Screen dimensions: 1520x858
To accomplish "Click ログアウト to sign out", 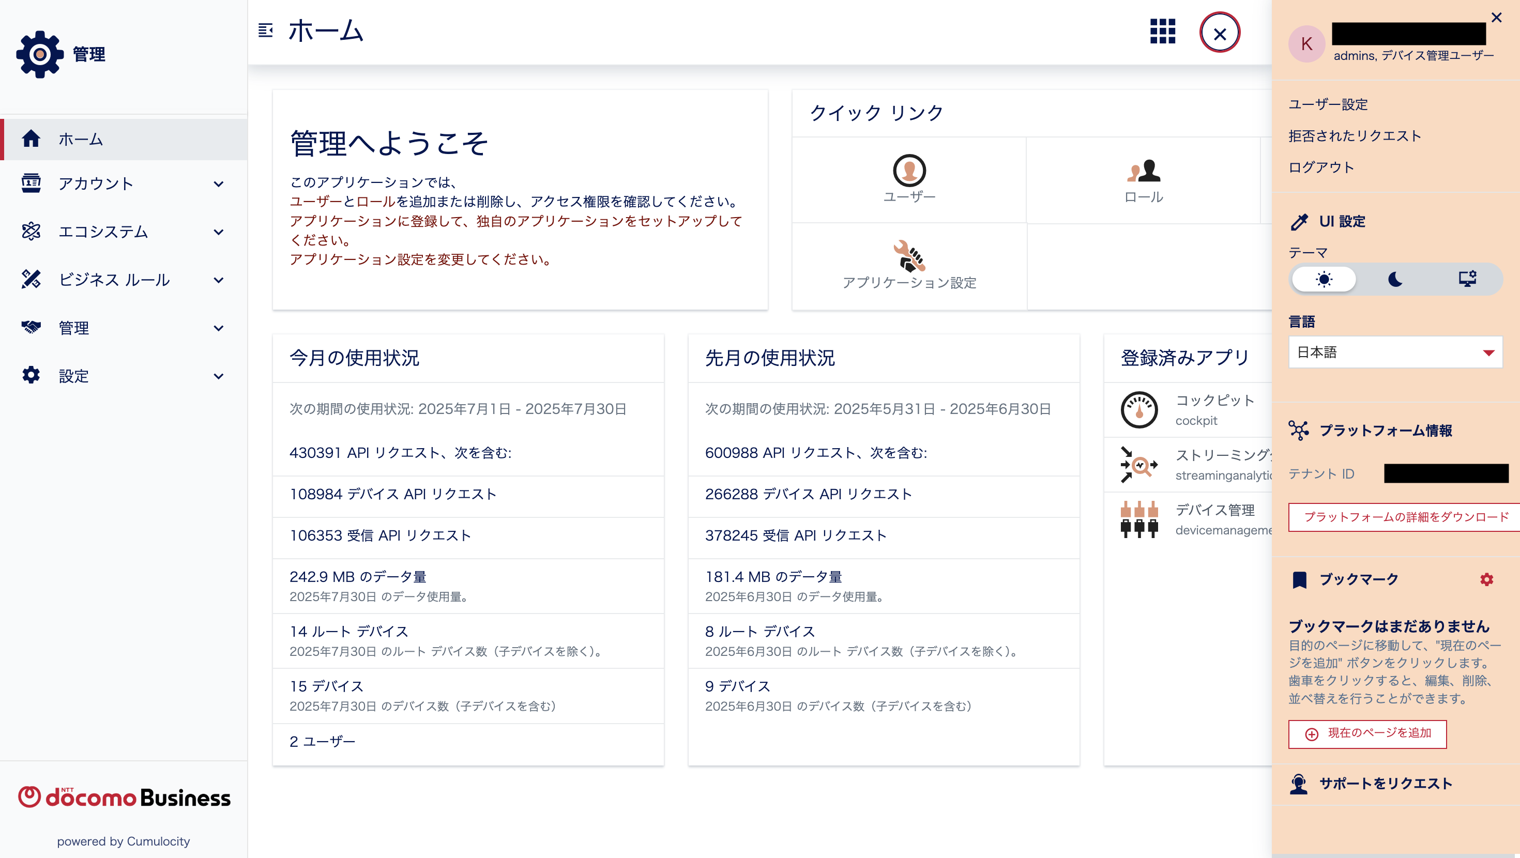I will [x=1321, y=167].
